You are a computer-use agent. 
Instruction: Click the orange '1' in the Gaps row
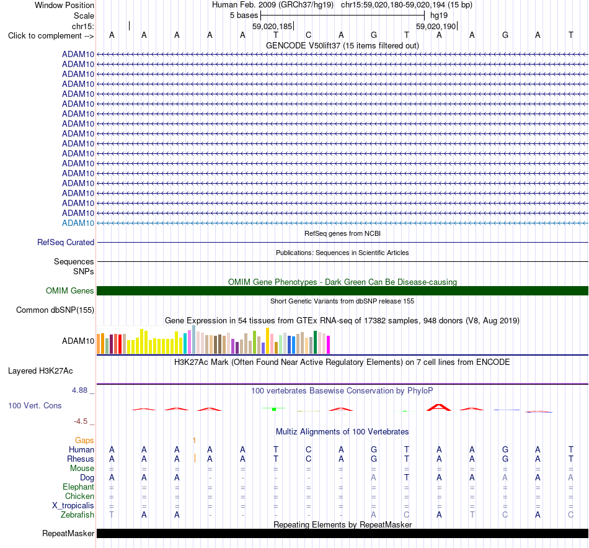click(x=194, y=441)
